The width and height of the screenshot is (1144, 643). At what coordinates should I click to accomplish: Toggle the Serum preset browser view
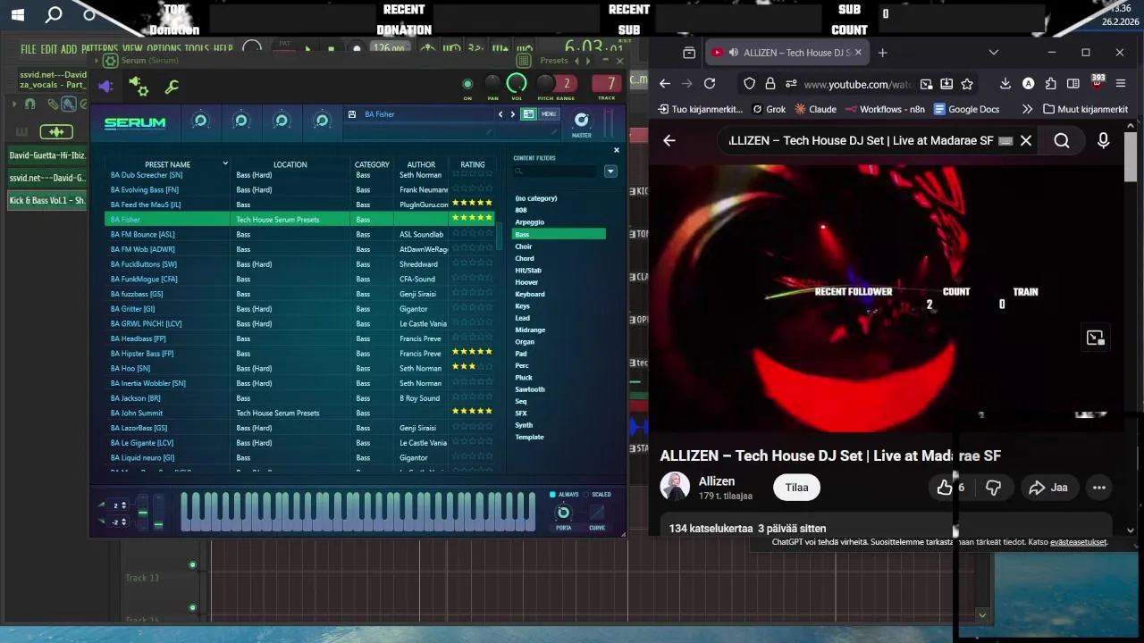point(528,114)
